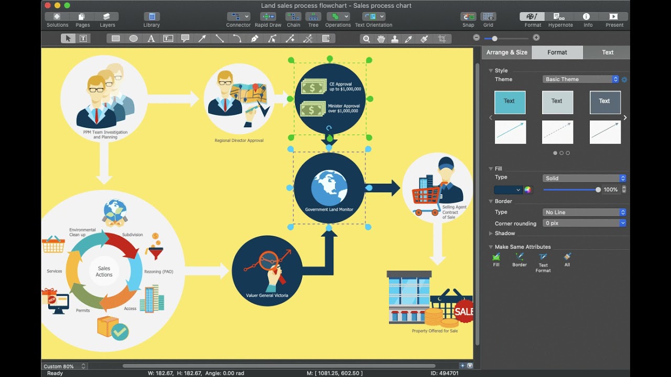Select the Ellipse shape tool

click(x=133, y=38)
